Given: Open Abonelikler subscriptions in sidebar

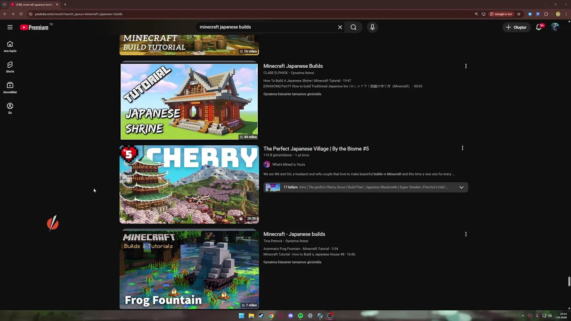Looking at the screenshot, I should [10, 88].
